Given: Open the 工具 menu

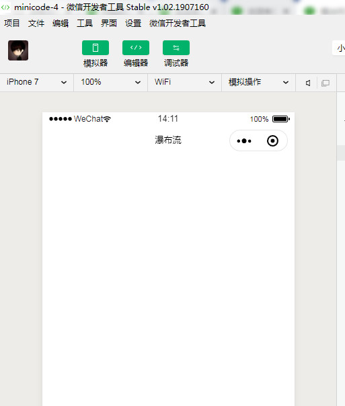Looking at the screenshot, I should click(85, 24).
